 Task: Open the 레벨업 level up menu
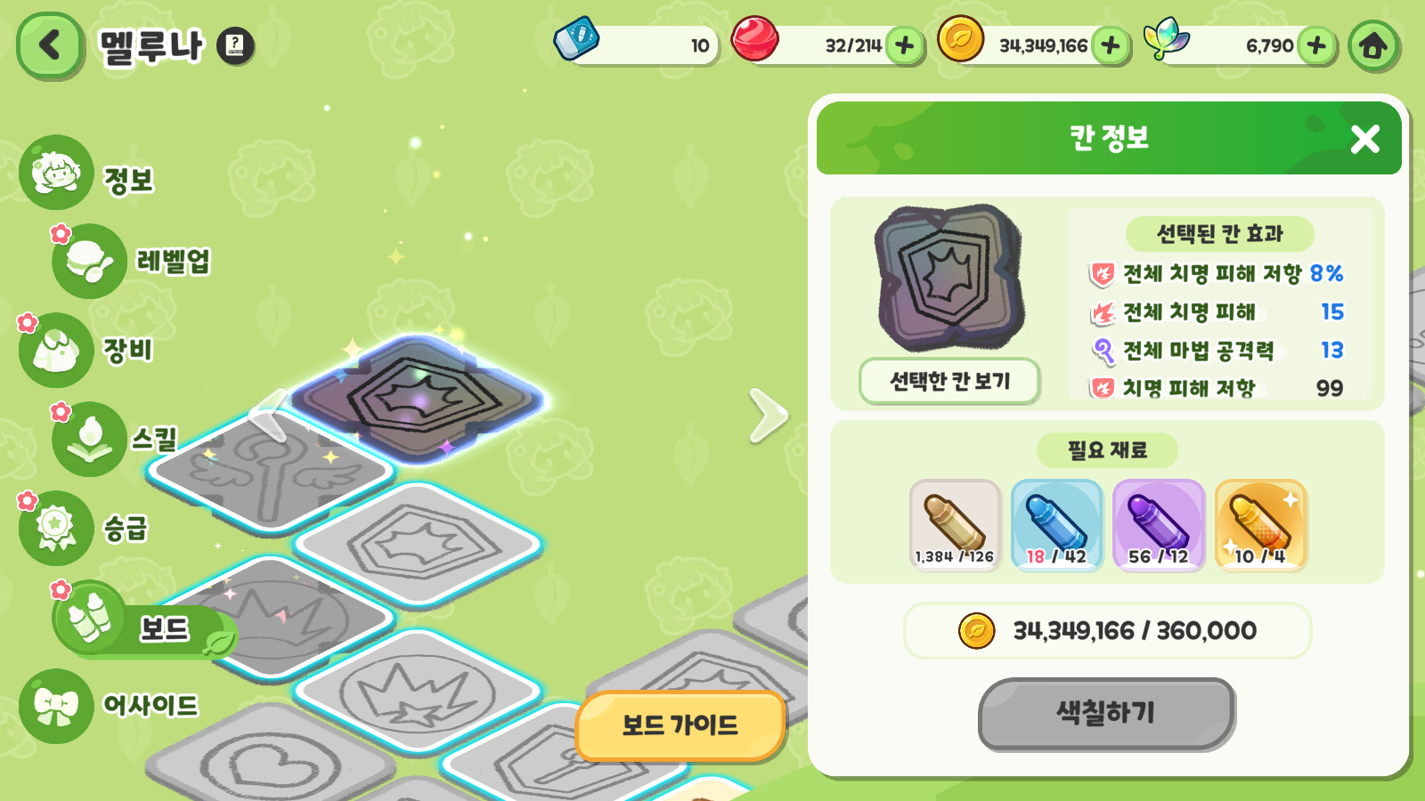[x=132, y=261]
